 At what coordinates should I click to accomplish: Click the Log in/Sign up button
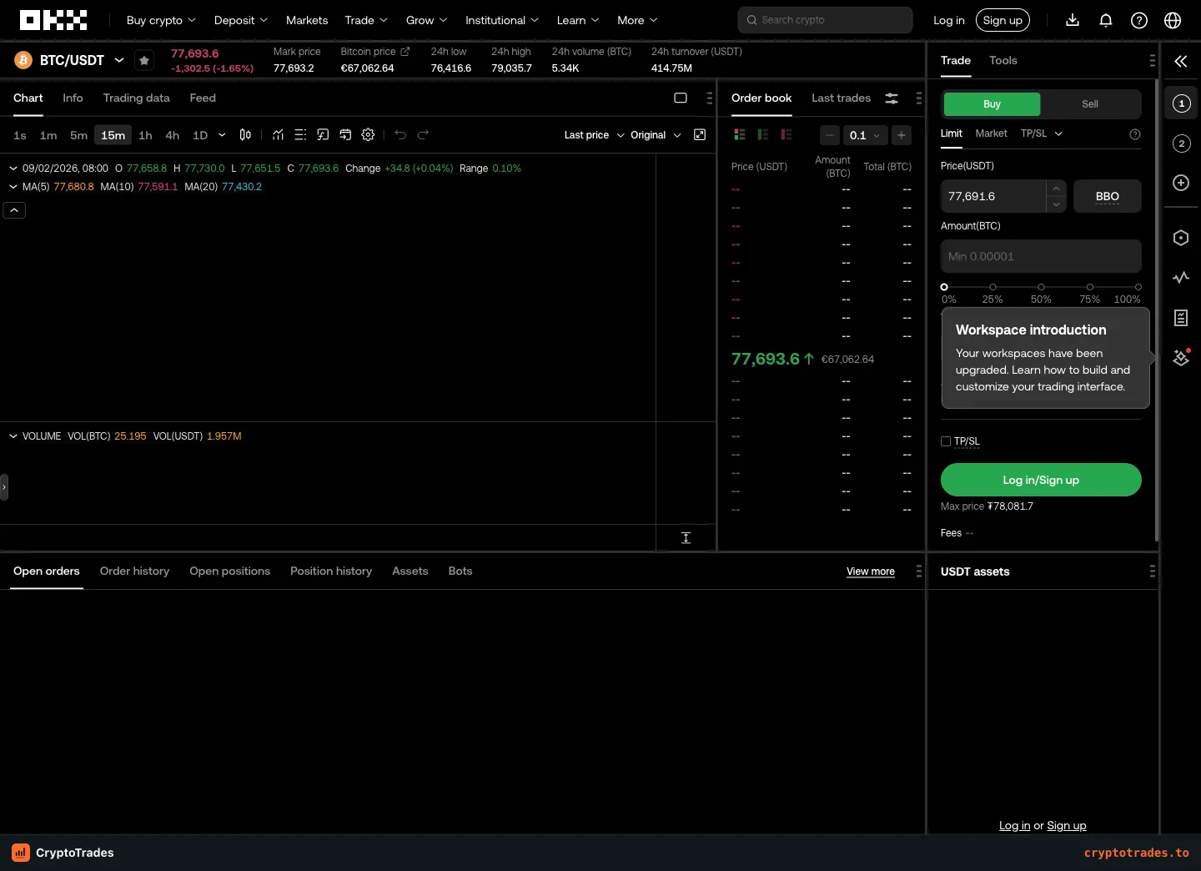(1041, 480)
